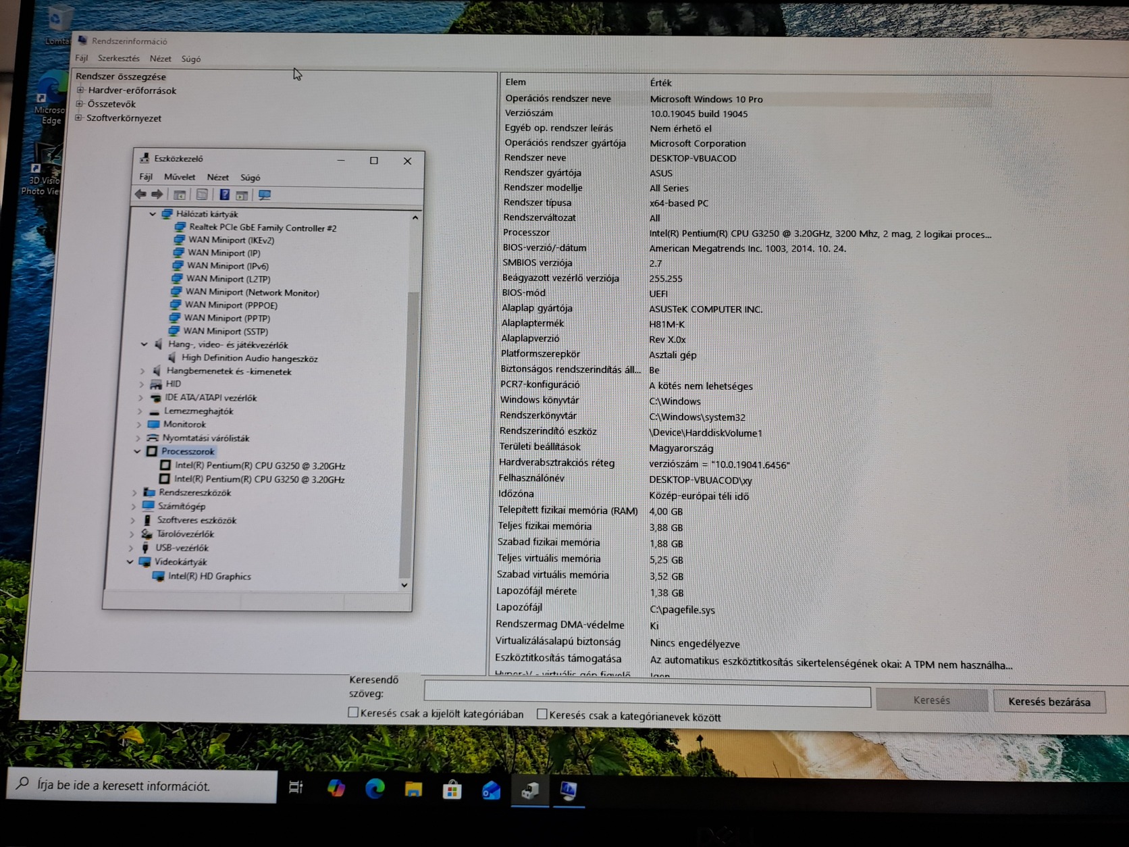
Task: Collapse the Videokártyák category
Action: tap(130, 561)
